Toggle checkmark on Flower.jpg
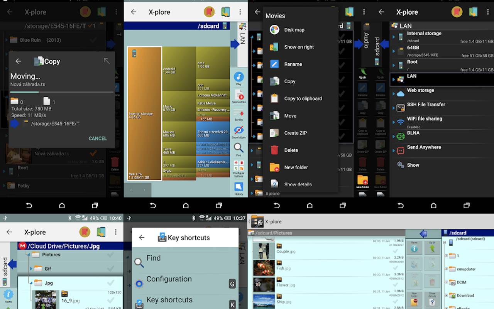 coord(395,284)
